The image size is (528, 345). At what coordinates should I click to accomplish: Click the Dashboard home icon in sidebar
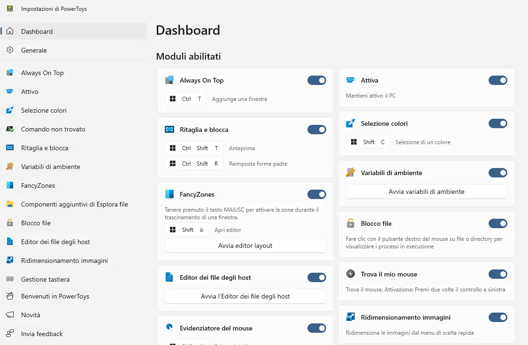coord(10,31)
